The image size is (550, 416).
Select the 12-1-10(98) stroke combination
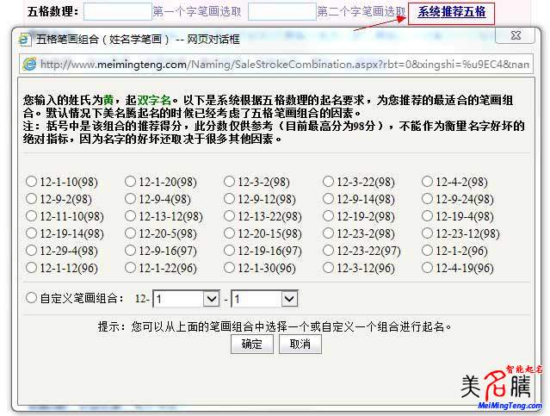(32, 182)
